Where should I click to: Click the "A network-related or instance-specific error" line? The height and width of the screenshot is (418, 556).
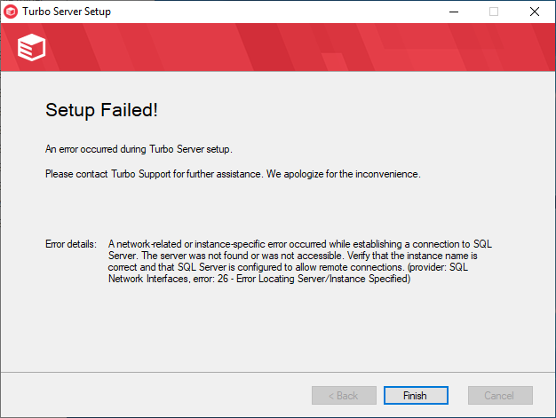pyautogui.click(x=299, y=243)
